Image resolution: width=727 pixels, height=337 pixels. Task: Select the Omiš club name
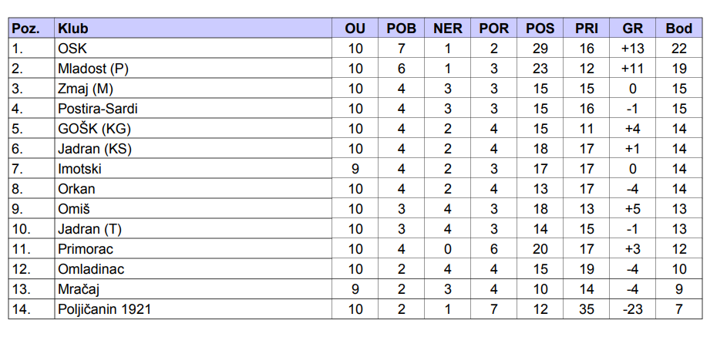point(74,209)
